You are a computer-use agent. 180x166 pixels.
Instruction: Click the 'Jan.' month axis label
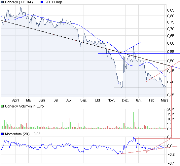click(x=138, y=100)
